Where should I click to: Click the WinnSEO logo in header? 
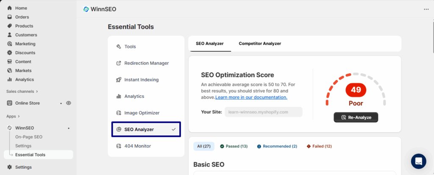[x=86, y=9]
